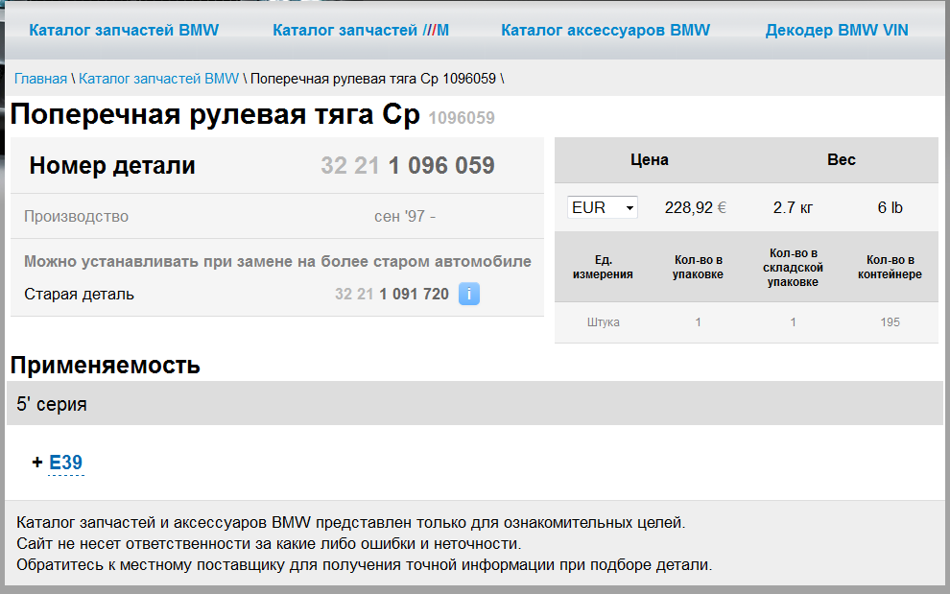Click the Штука unit cell
The height and width of the screenshot is (594, 950).
click(603, 322)
